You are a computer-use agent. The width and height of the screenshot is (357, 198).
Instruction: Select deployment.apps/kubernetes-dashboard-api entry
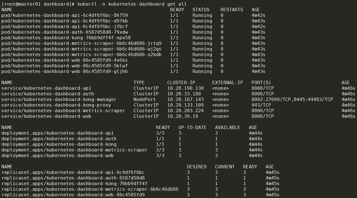(57, 133)
